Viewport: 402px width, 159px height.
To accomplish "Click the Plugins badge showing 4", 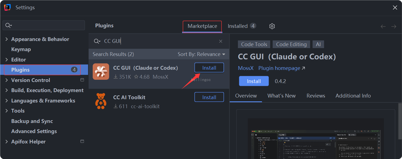I will coord(74,70).
